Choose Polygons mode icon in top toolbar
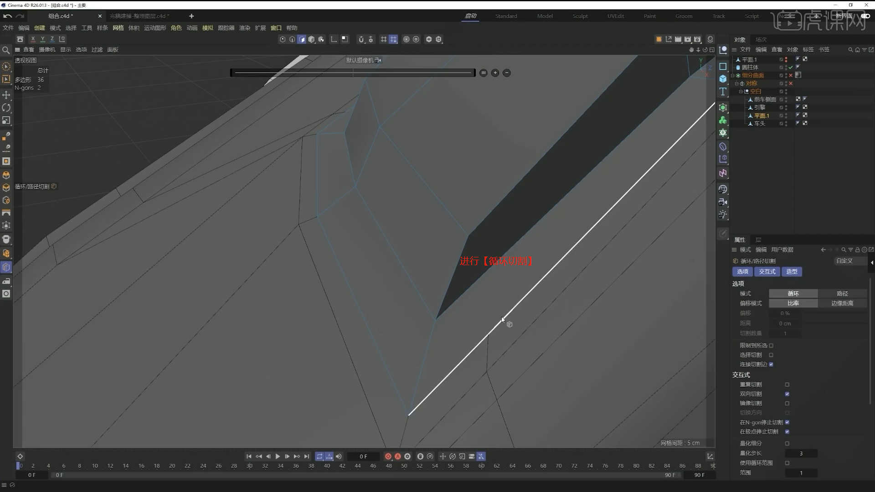Image resolution: width=875 pixels, height=492 pixels. tap(302, 40)
